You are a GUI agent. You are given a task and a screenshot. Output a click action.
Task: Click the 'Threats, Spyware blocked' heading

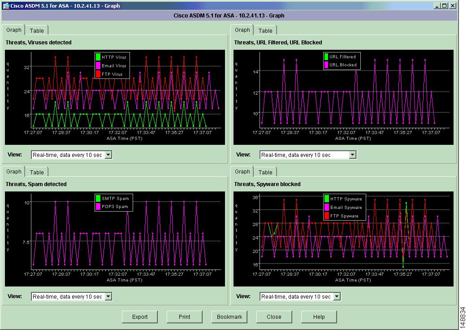tap(267, 184)
